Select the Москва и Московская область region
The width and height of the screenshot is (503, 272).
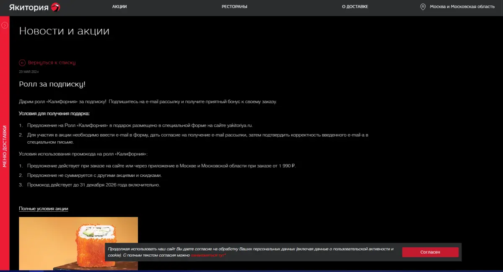click(x=462, y=7)
